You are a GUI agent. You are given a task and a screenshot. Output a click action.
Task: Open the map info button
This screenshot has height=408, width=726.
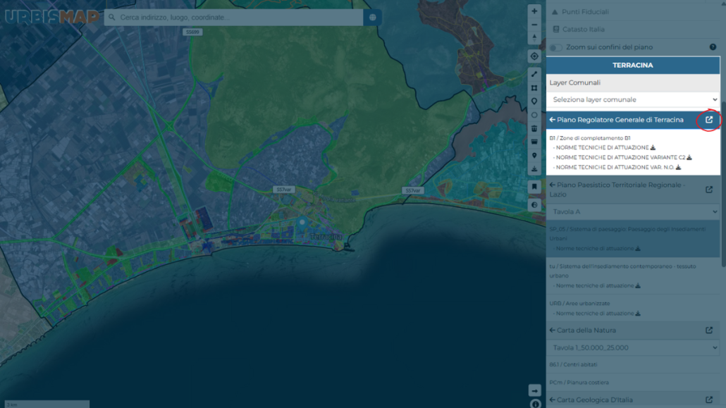[535, 404]
